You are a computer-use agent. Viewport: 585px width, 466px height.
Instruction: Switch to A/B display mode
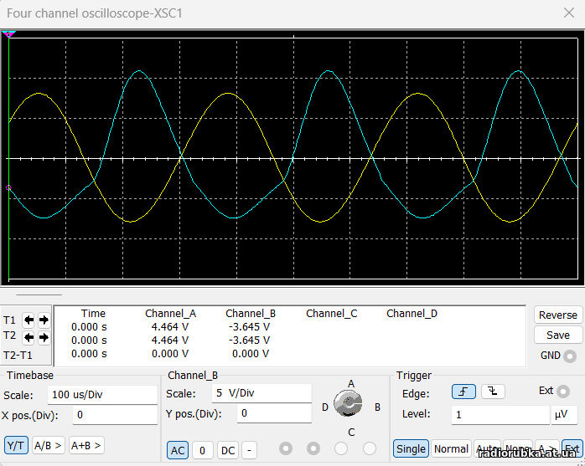(x=48, y=446)
